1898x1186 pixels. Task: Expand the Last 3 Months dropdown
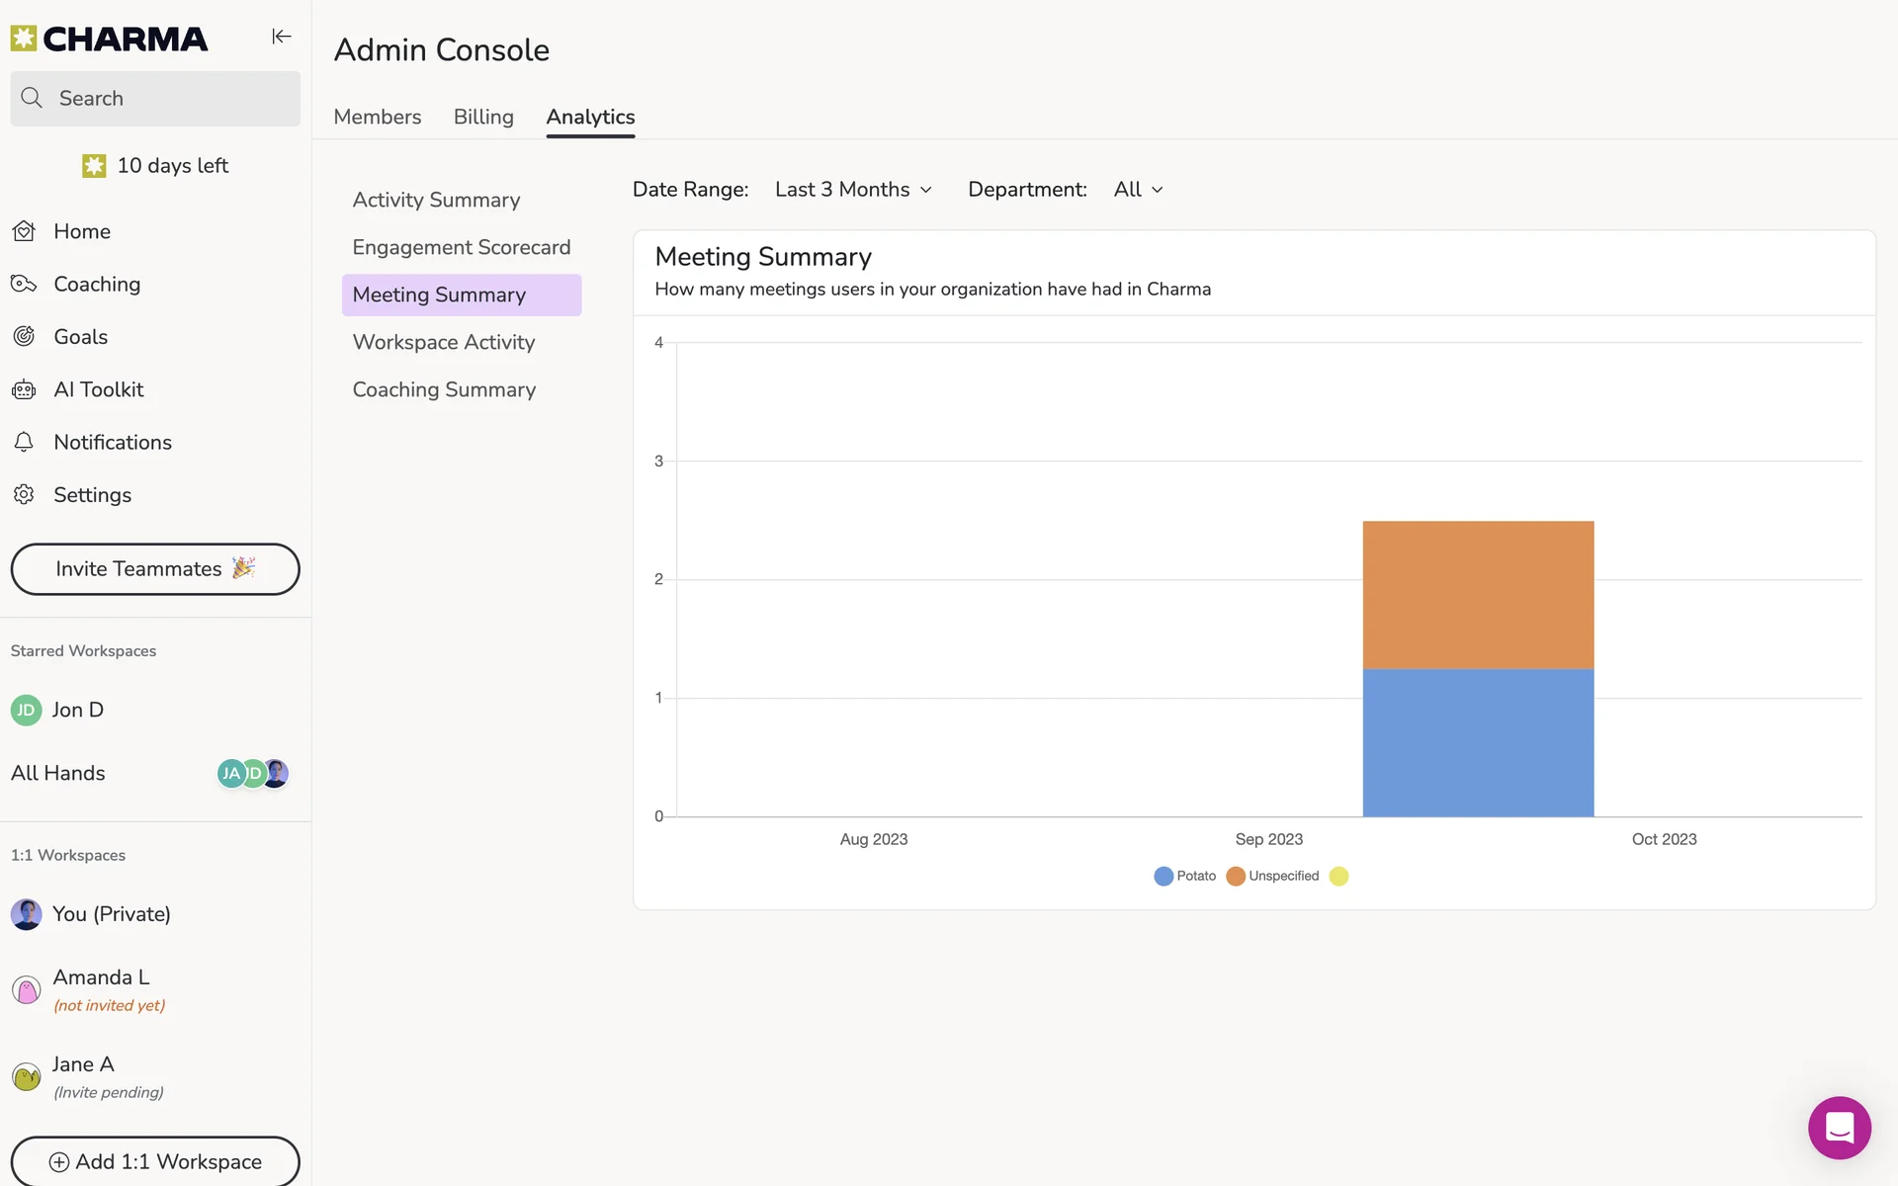click(853, 190)
